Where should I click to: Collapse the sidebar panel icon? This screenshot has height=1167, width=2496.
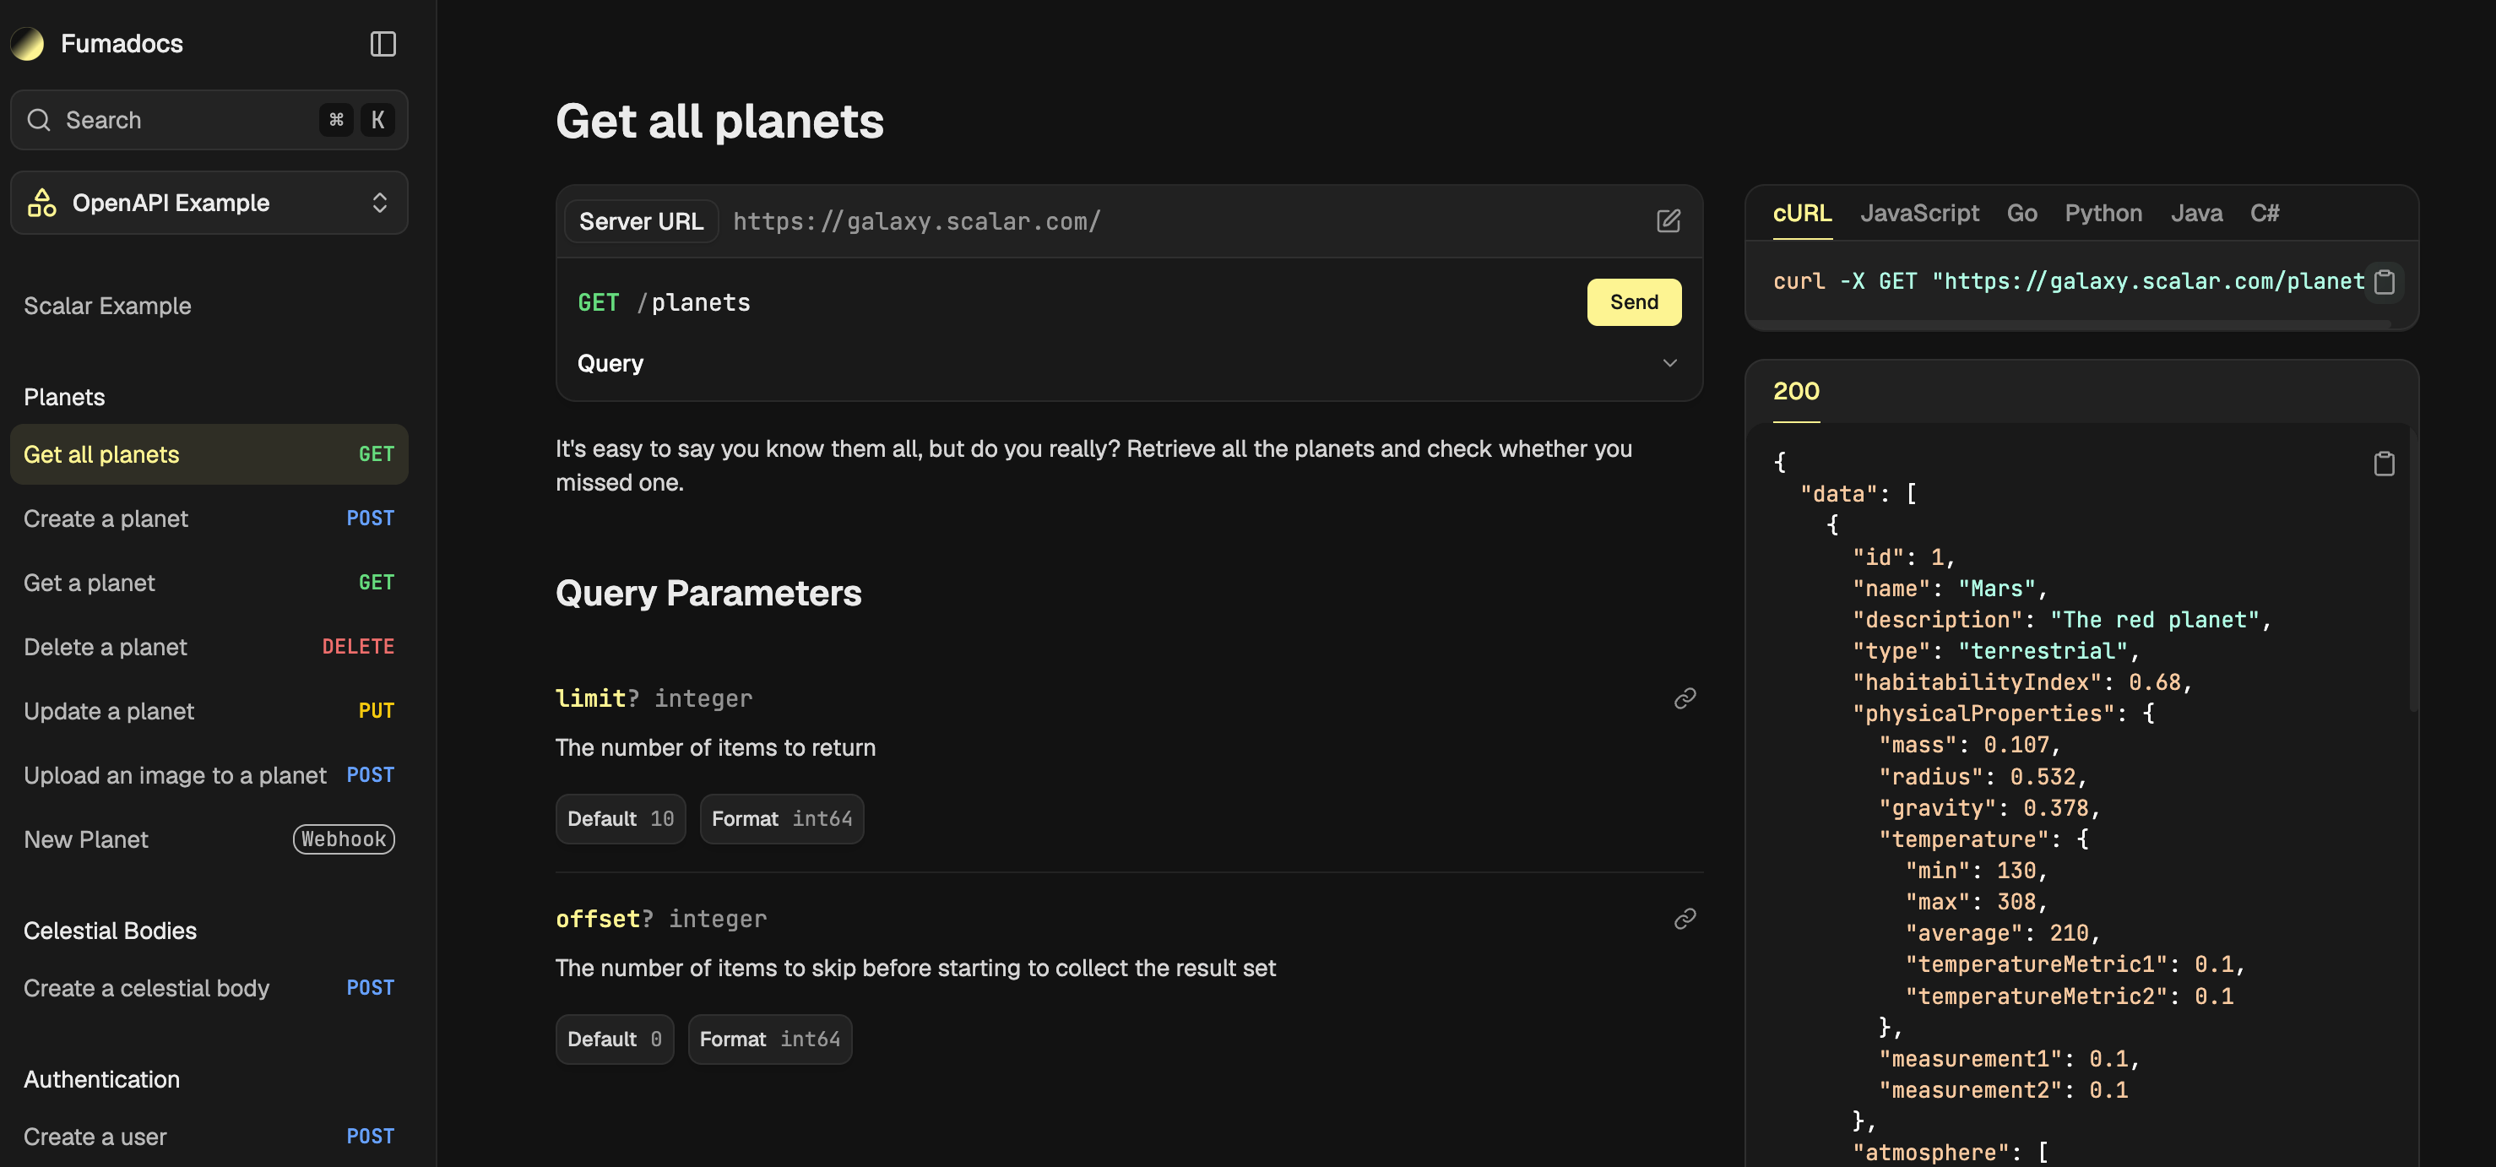click(x=383, y=44)
